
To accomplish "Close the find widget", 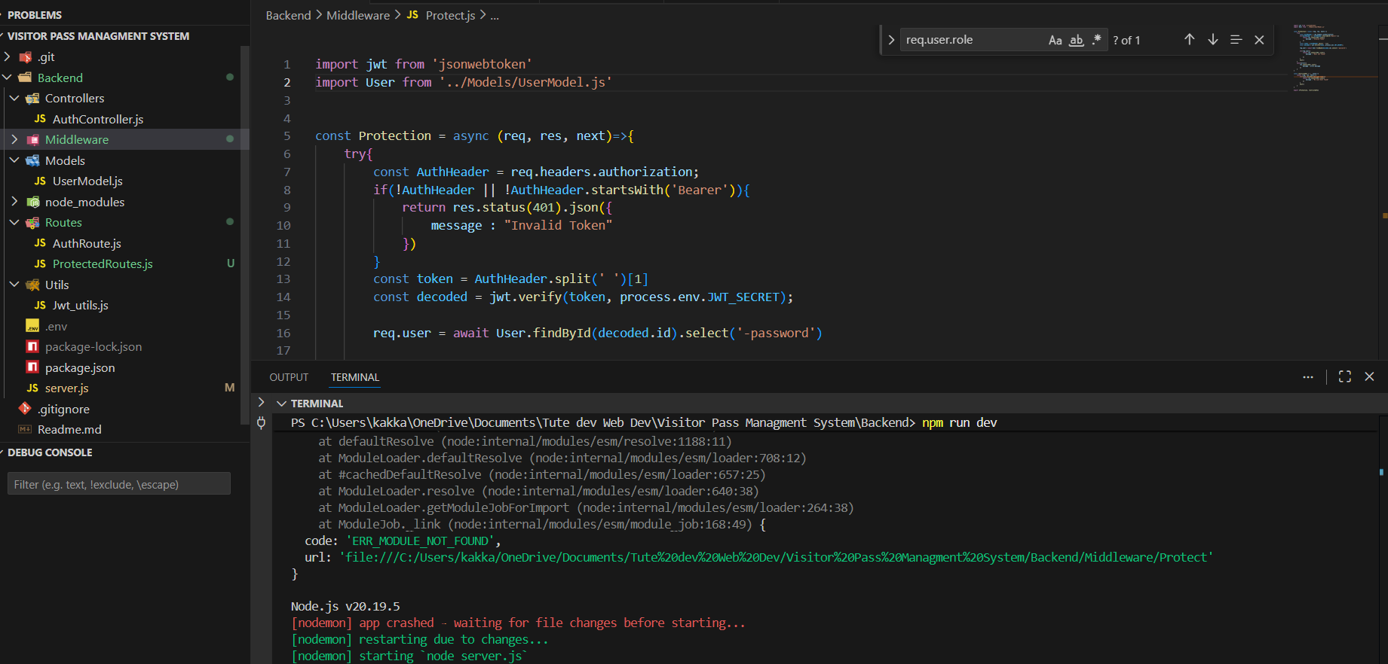I will (1259, 40).
